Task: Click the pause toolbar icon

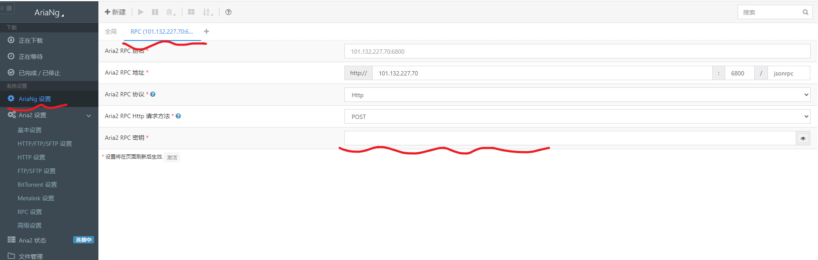Action: [x=155, y=12]
